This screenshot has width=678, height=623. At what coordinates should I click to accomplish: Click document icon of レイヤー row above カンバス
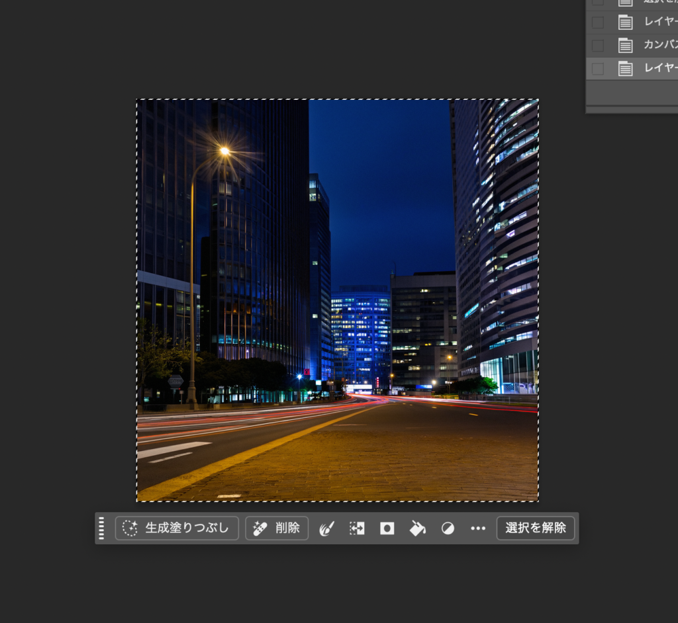coord(625,22)
